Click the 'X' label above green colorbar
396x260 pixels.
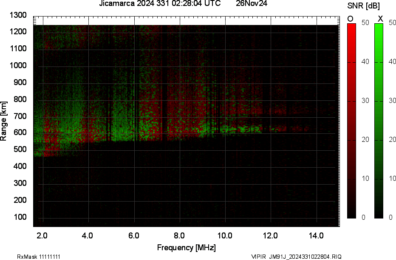click(380, 19)
